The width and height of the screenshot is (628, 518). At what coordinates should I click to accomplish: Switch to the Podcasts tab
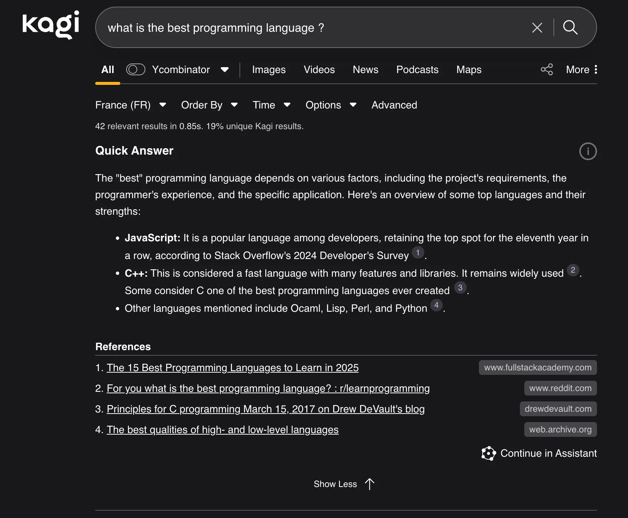[417, 70]
